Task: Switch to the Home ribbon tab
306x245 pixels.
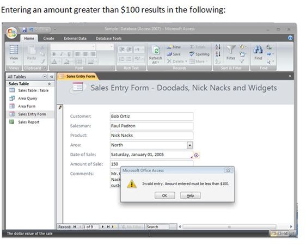Action: [29, 38]
